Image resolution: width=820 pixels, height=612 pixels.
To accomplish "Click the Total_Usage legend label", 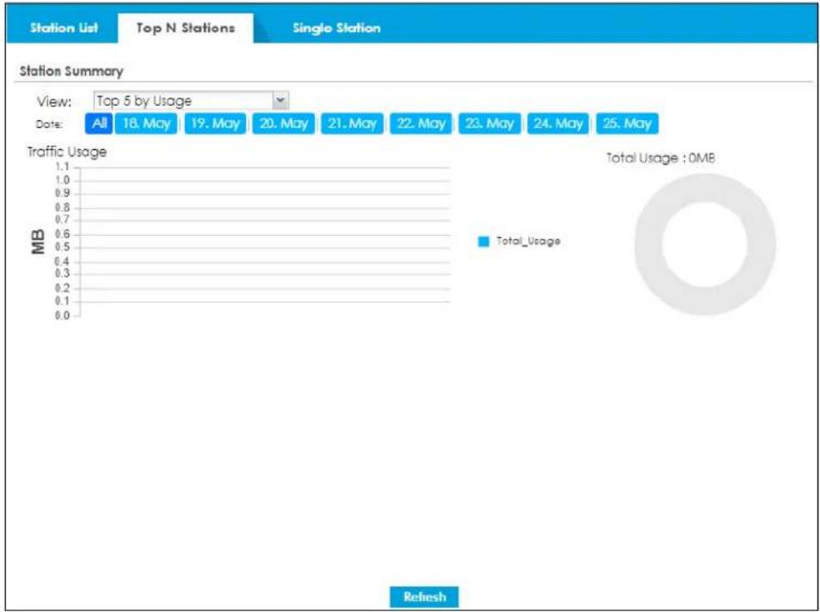I will pos(528,241).
